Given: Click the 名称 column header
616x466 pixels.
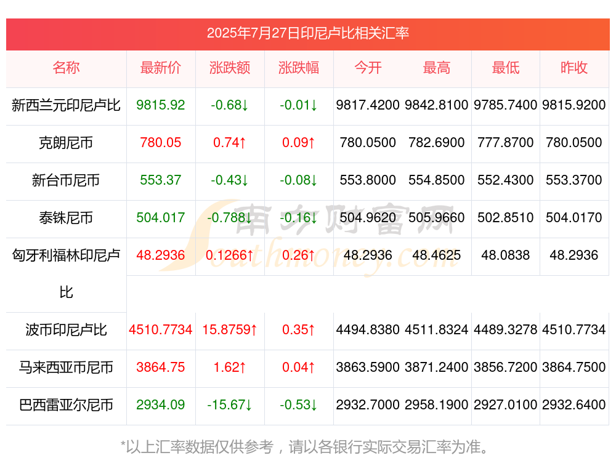Looking at the screenshot, I should point(66,68).
